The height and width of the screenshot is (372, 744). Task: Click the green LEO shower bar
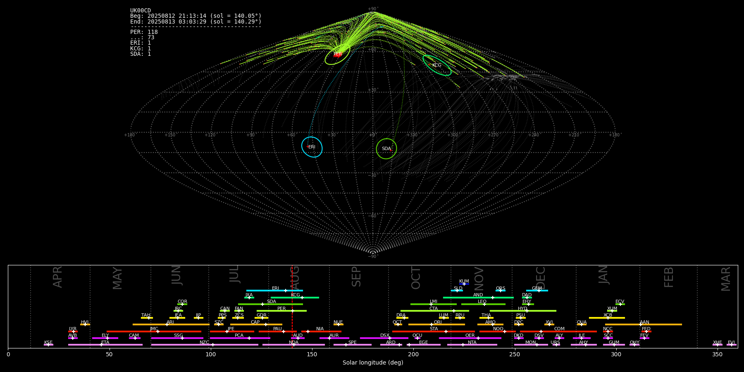coord(483,304)
